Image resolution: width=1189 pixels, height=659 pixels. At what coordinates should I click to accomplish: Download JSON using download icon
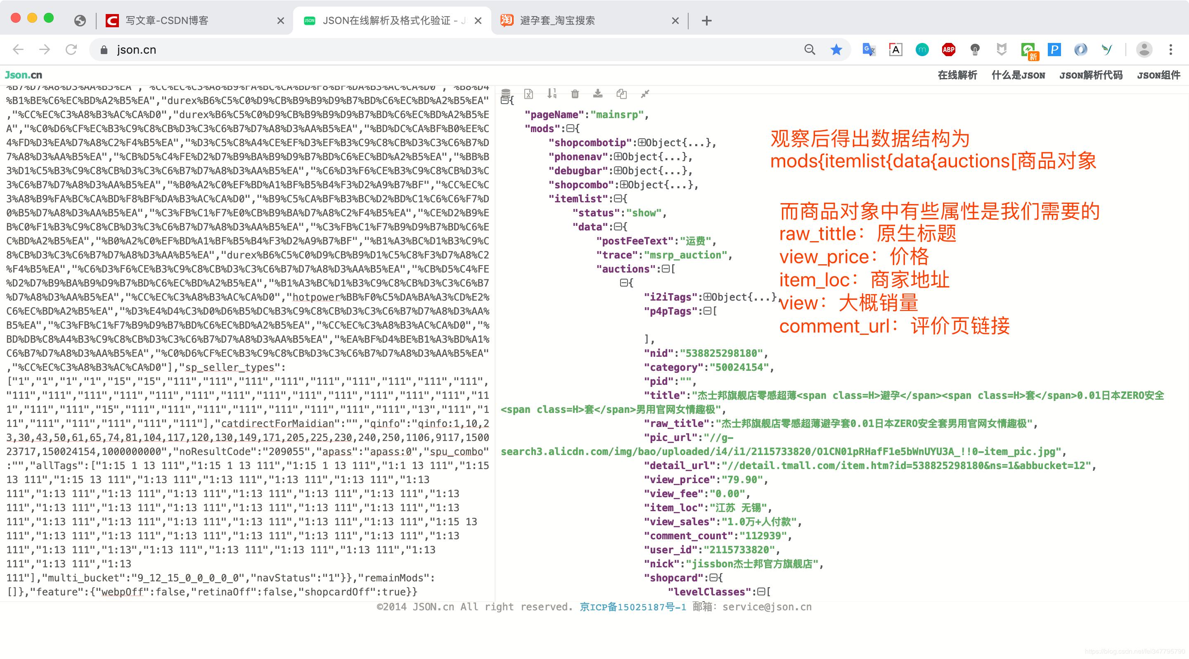598,94
